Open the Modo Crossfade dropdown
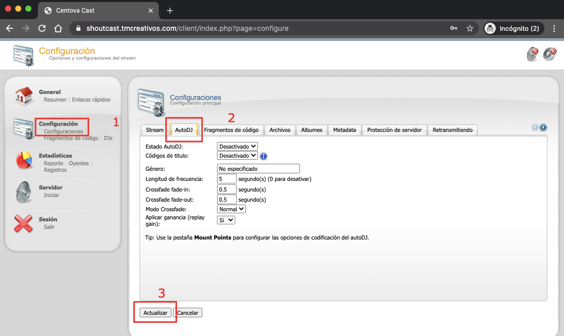 pos(231,209)
